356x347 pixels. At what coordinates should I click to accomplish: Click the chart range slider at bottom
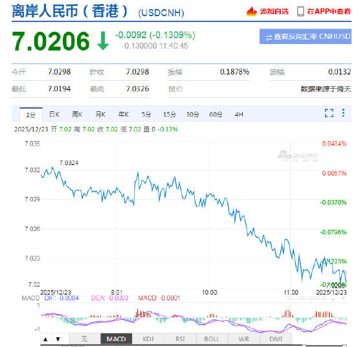[x=194, y=346]
